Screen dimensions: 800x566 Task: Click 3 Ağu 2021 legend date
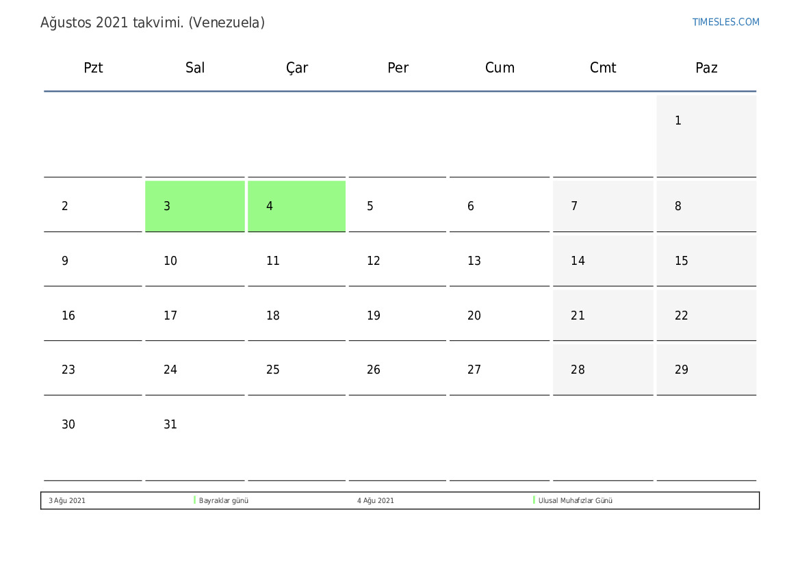tap(67, 501)
